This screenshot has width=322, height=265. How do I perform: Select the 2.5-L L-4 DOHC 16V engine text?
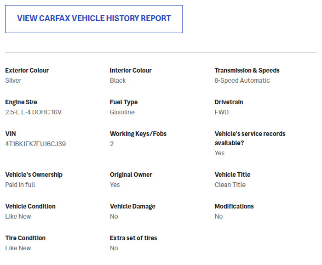coord(34,112)
